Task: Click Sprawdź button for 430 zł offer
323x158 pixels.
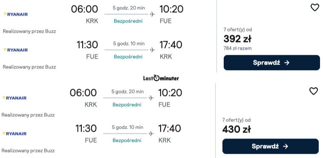Action: (x=271, y=146)
